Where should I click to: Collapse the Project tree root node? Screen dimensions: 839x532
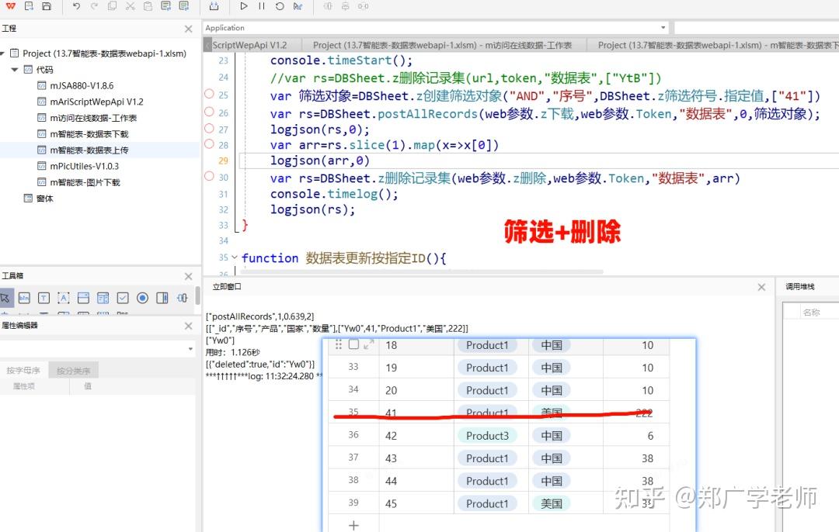(x=6, y=53)
